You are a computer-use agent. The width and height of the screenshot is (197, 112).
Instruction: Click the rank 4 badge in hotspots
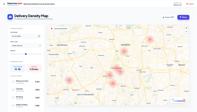pos(13,106)
